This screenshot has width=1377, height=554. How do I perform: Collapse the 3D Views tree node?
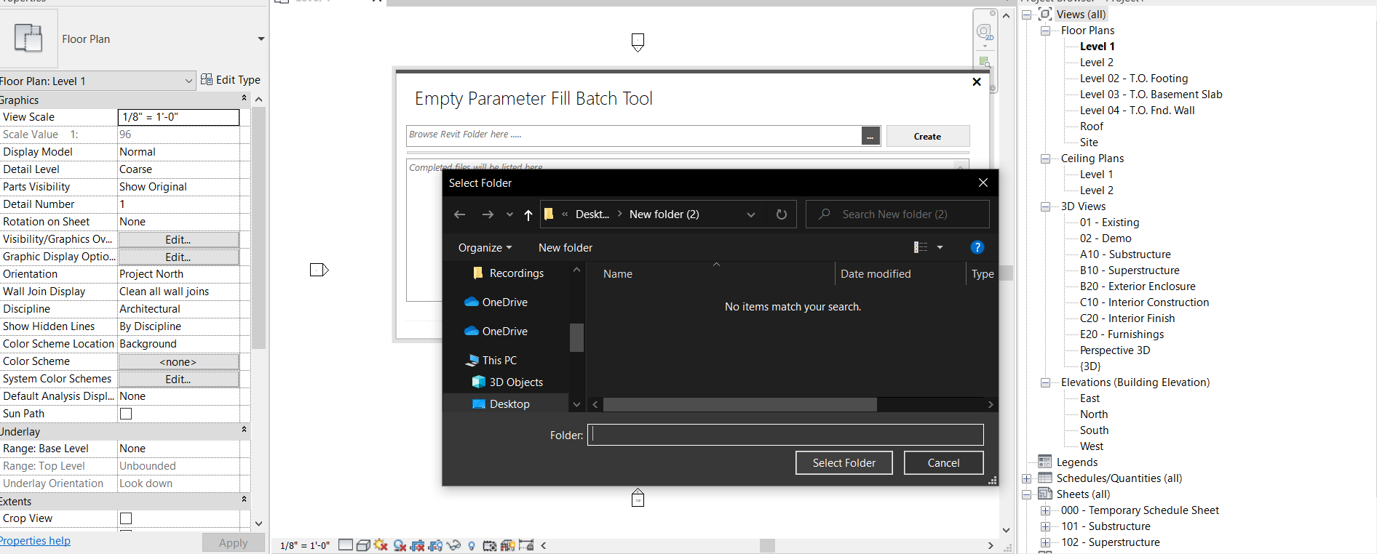click(1045, 206)
